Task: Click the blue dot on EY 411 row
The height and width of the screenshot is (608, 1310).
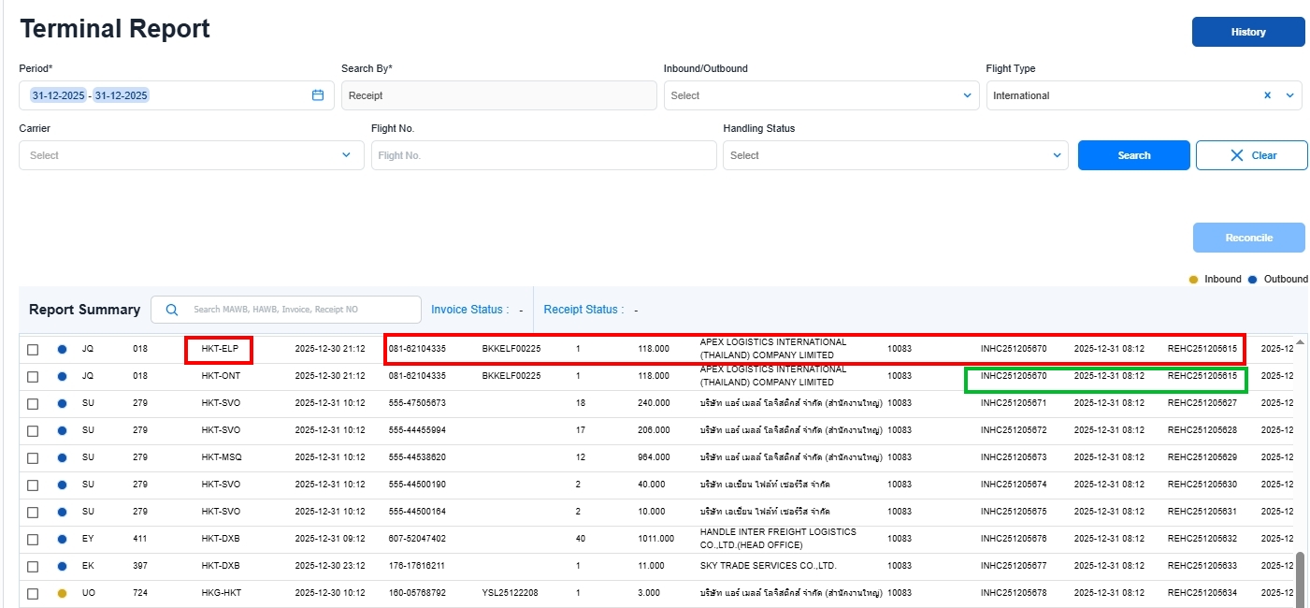Action: (x=62, y=539)
